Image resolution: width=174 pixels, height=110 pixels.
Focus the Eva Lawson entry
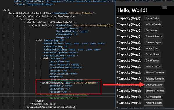coord(152,30)
